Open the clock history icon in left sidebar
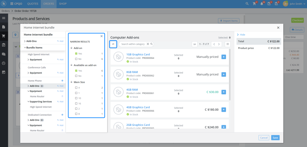The width and height of the screenshot is (307, 147). (x=3, y=63)
